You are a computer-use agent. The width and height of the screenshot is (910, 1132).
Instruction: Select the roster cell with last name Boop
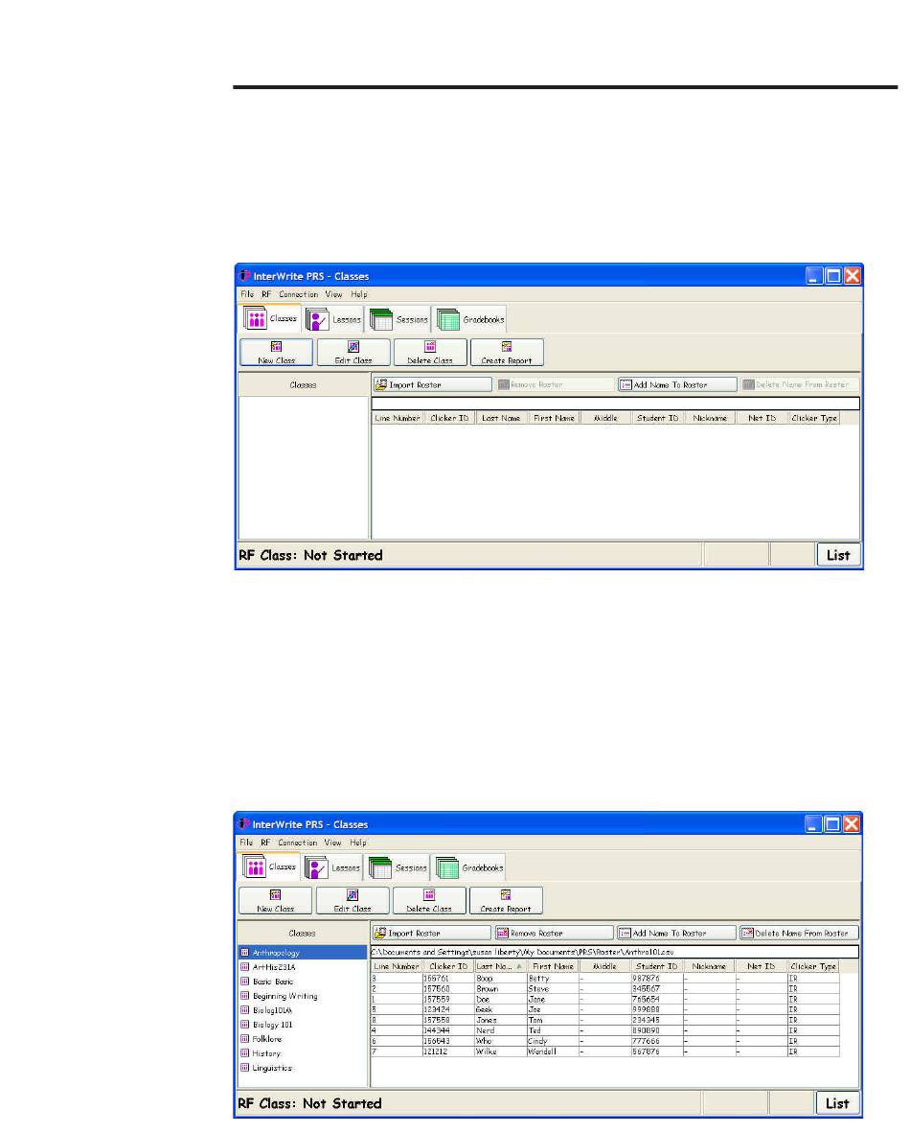click(x=501, y=979)
